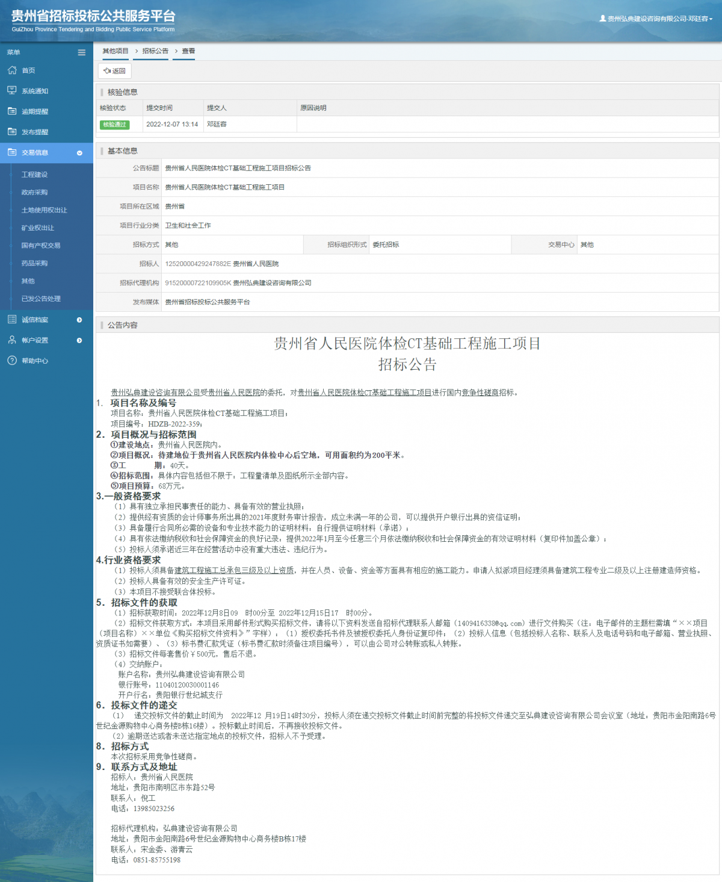Click the 系统通知 monitor icon
The height and width of the screenshot is (882, 722).
click(12, 91)
